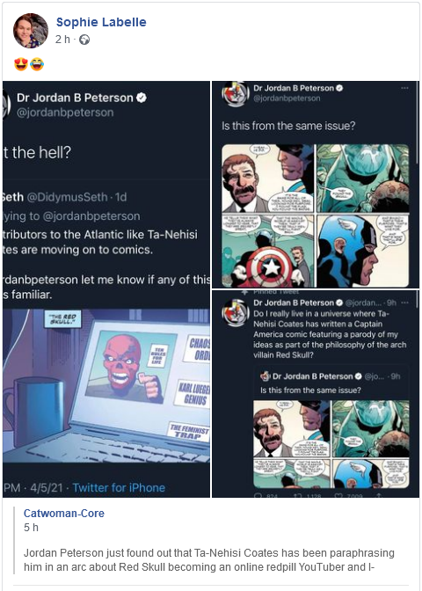Click the @jordanbpeterson handle in left image
Viewport: 422px width, 591px height.
pos(65,113)
